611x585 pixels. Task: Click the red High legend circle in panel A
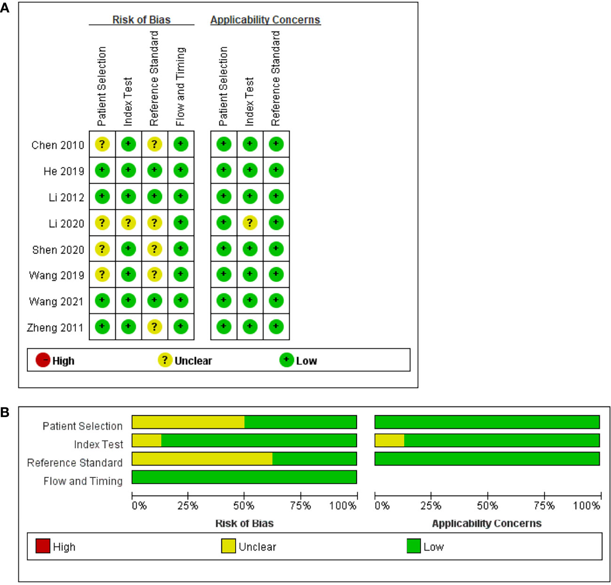43,360
